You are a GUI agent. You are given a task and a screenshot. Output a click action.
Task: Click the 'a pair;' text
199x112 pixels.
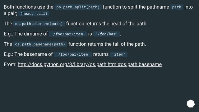click(10, 13)
